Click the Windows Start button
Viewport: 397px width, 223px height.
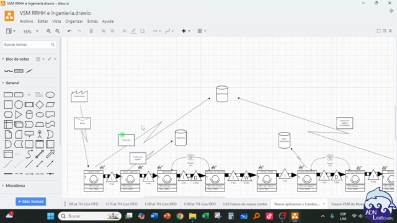pos(51,216)
